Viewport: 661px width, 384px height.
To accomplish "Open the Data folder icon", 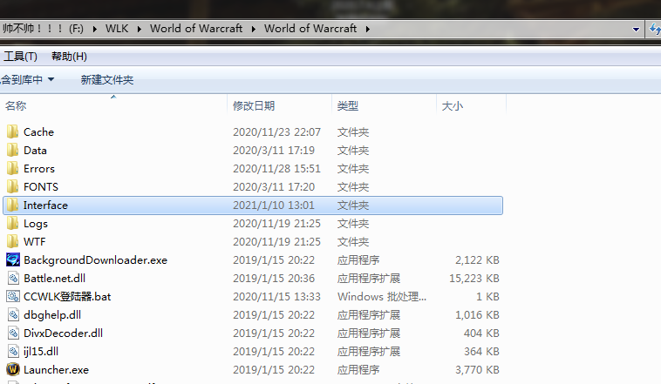I will point(13,151).
